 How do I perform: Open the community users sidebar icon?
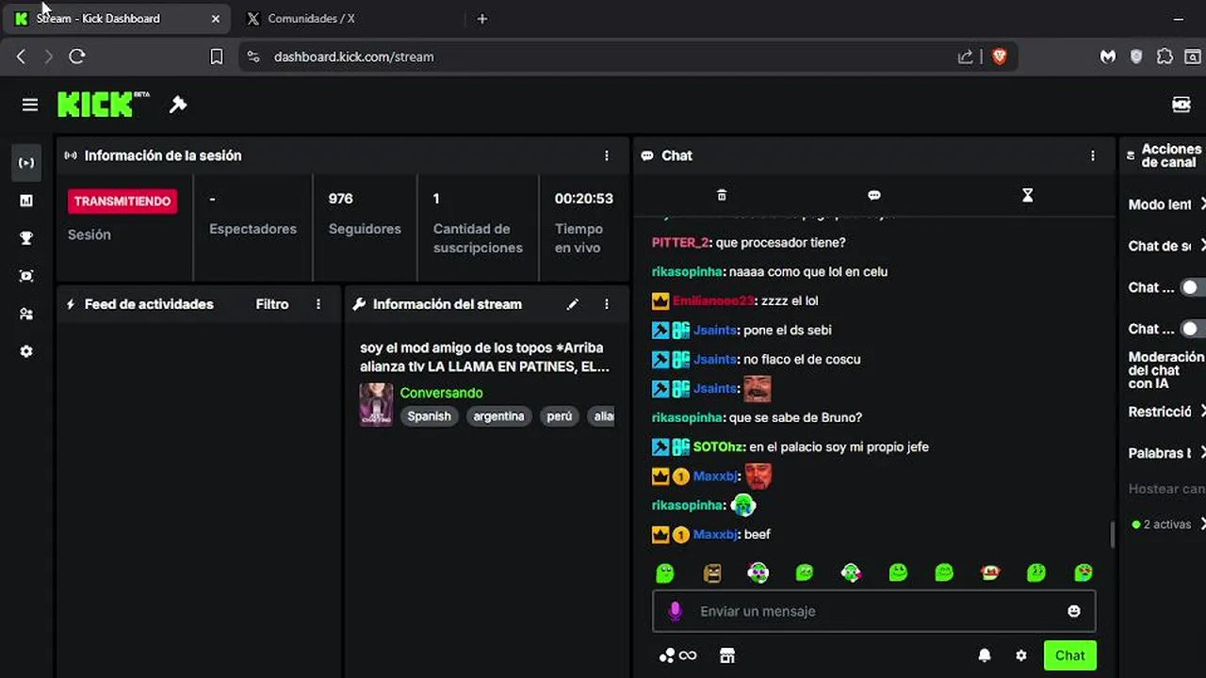26,314
